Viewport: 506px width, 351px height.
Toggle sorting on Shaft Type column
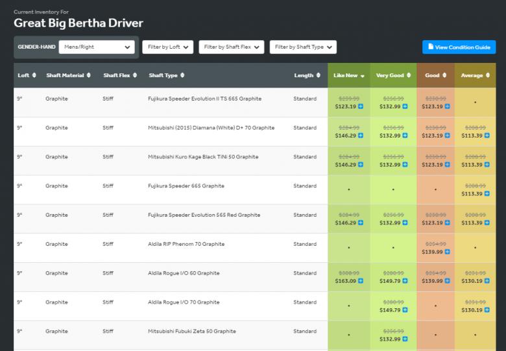167,75
